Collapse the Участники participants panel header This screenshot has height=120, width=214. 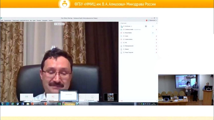[120, 23]
